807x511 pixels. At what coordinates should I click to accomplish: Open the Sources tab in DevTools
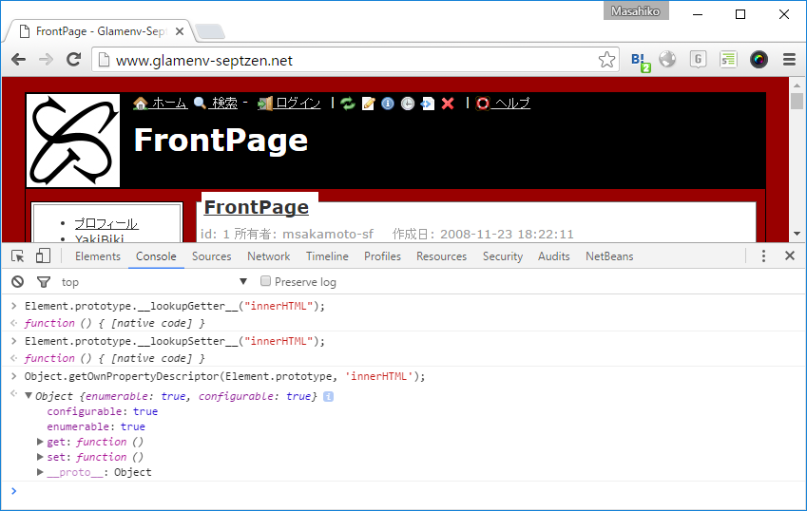[x=211, y=256]
